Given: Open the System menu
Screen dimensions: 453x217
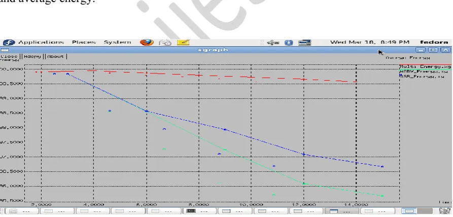Looking at the screenshot, I should click(x=117, y=42).
